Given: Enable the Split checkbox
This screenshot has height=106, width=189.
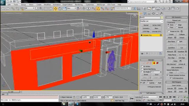Looking at the screenshot, I should click(178, 42).
